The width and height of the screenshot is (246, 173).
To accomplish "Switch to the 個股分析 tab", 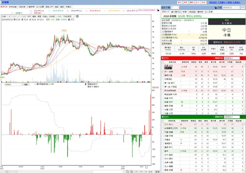I will 49,7.
